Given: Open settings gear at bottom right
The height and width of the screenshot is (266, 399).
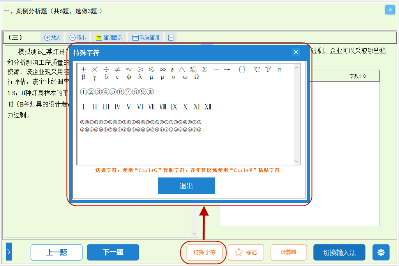Looking at the screenshot, I should [x=381, y=252].
